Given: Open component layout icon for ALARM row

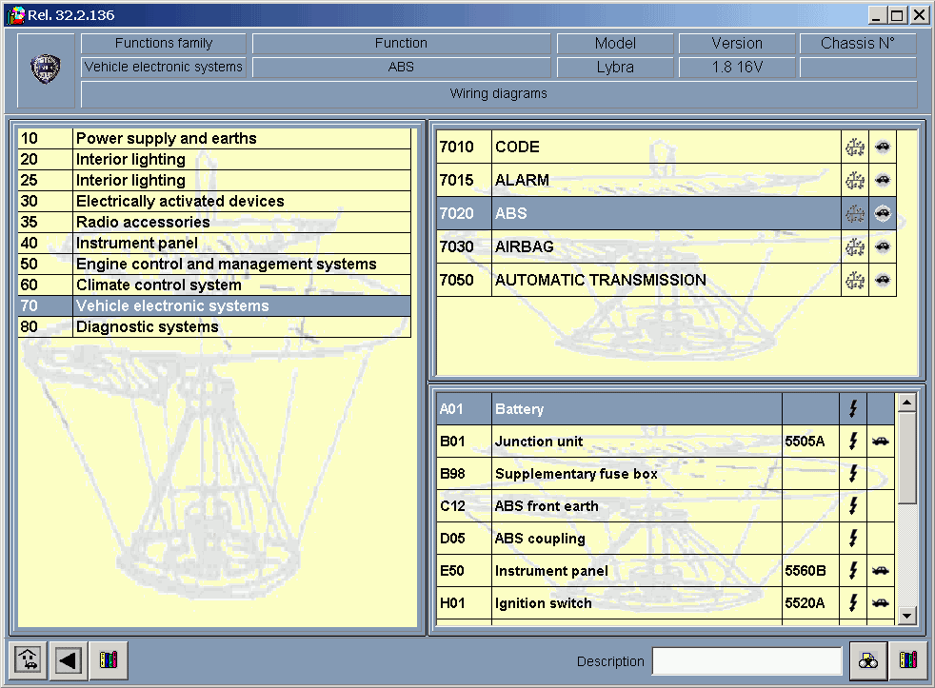Looking at the screenshot, I should click(855, 180).
